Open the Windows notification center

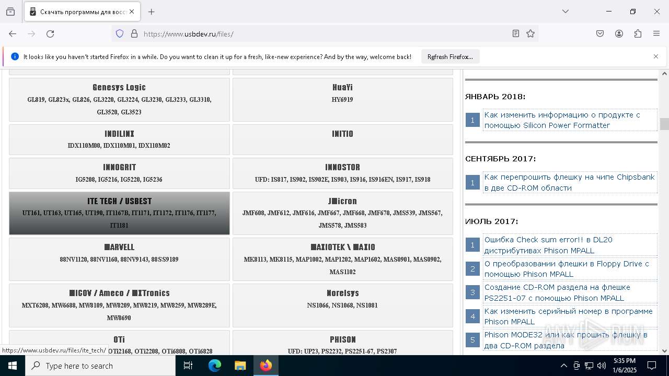[652, 366]
